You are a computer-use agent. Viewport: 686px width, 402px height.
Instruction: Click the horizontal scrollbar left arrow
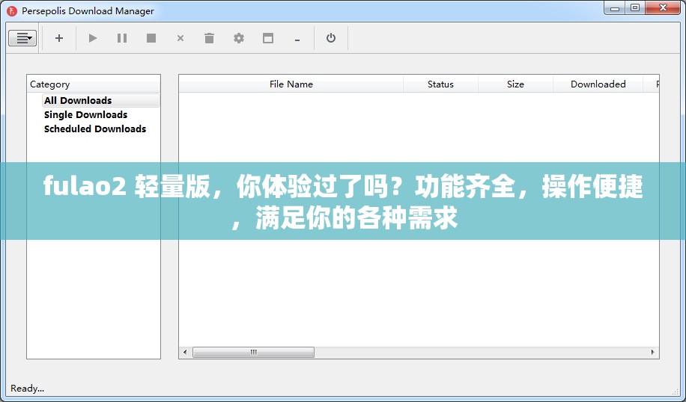(185, 352)
